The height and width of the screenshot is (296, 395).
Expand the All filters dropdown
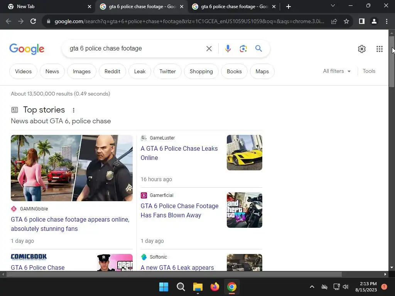(337, 71)
